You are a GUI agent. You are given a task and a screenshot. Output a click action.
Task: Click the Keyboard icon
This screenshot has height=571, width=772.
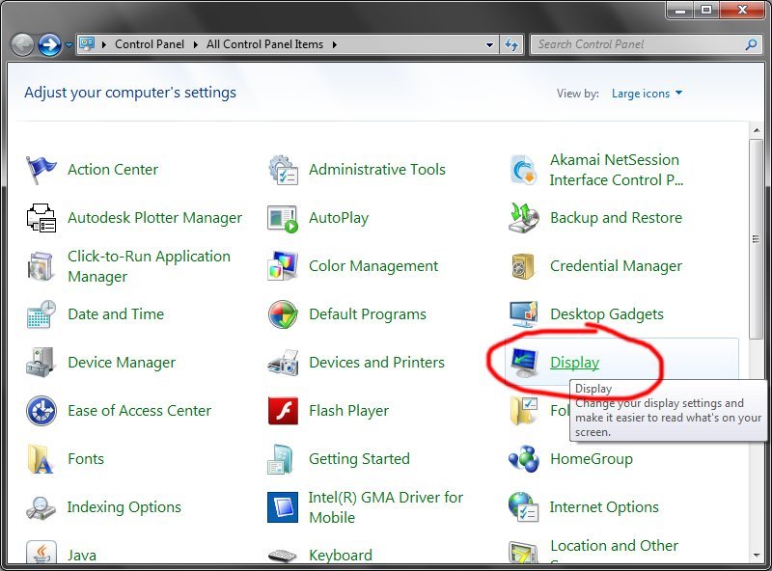coord(283,557)
